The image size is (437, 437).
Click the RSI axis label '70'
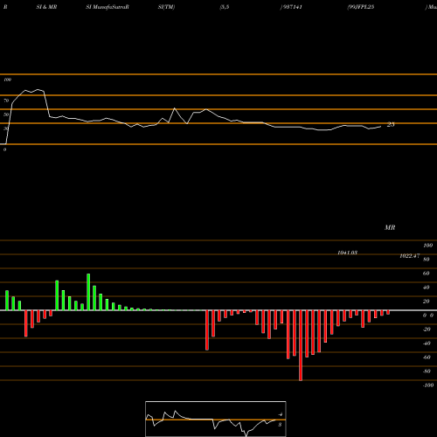click(6, 101)
